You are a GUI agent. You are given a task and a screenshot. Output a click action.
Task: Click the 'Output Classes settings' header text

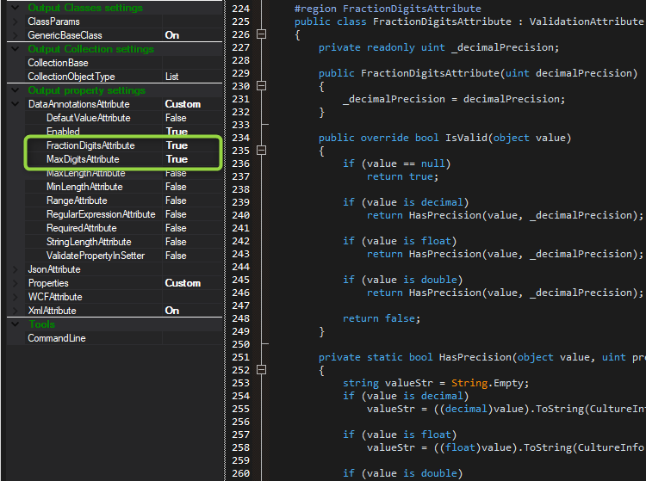(85, 8)
